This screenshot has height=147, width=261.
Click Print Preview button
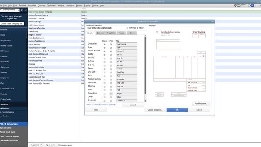(201, 103)
